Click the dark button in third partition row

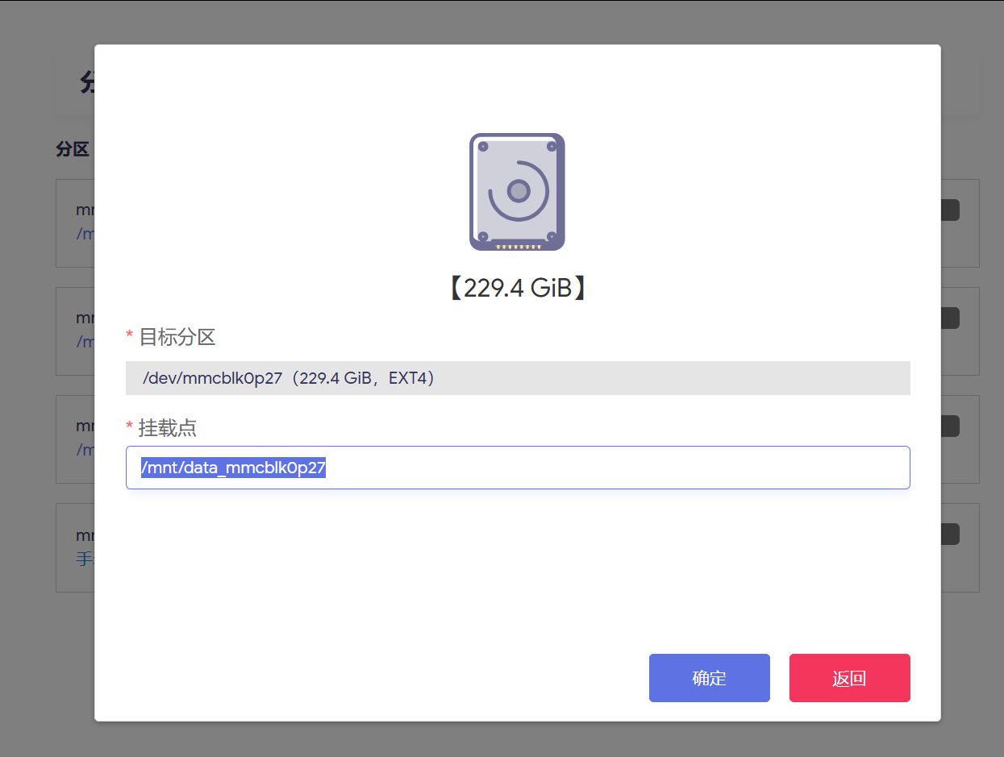click(x=950, y=426)
